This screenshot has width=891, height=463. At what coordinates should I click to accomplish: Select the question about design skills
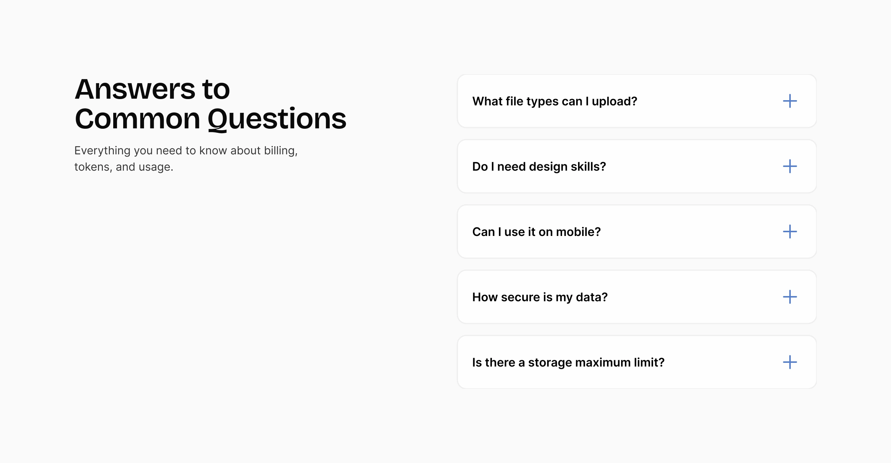coord(539,167)
